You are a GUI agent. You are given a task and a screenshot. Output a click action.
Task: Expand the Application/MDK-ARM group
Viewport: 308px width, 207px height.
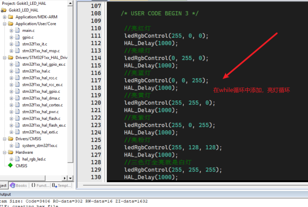coord(4,17)
